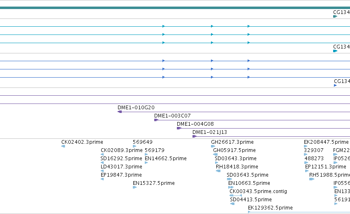This screenshot has width=350, height=214.
Task: Select the SD03643.3prime label
Action: [x=236, y=159]
